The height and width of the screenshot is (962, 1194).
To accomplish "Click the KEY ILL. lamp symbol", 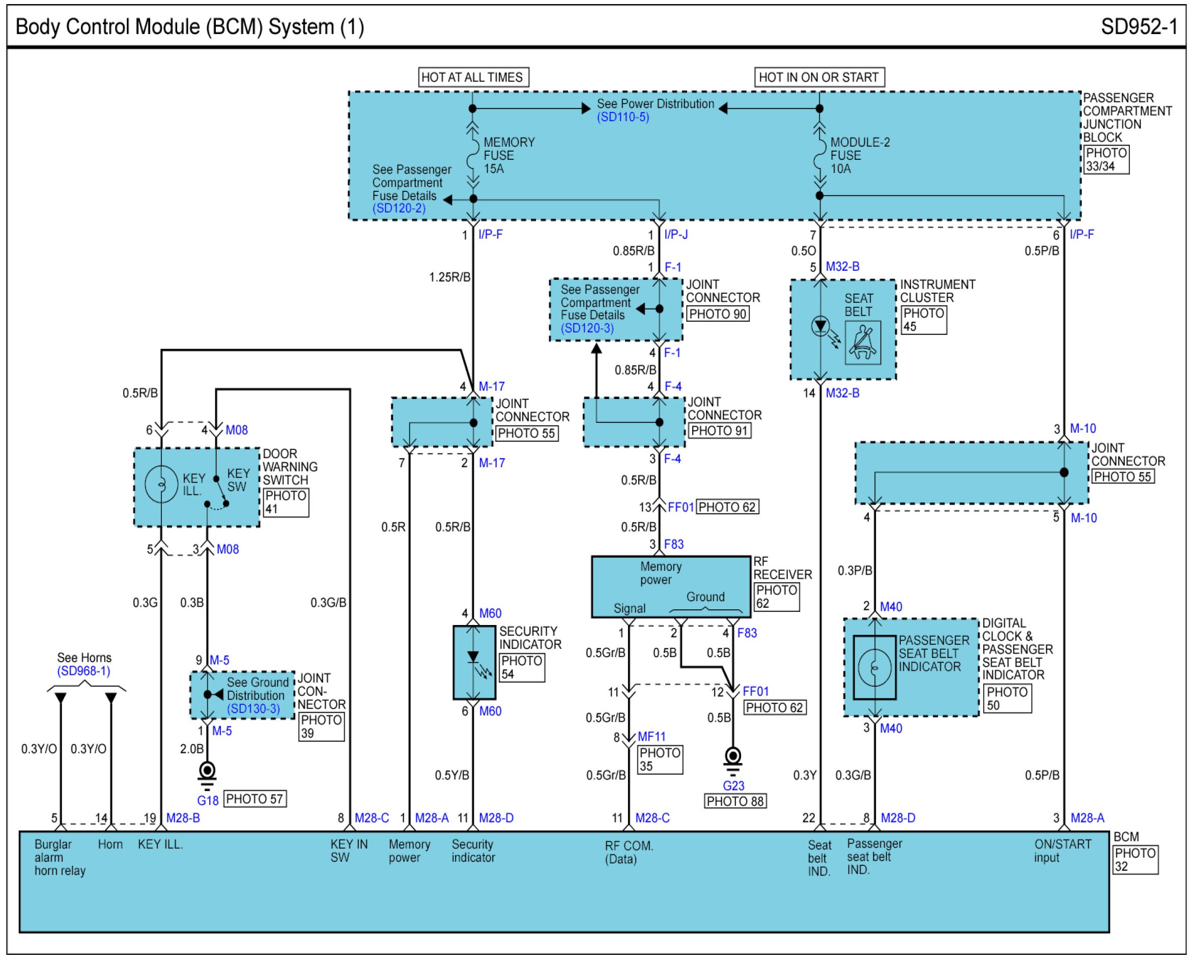I will point(161,485).
